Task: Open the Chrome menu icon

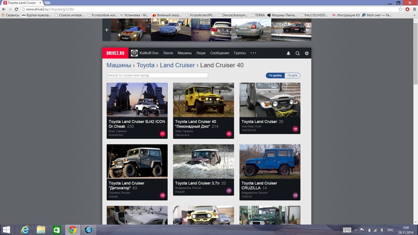Action: click(x=414, y=9)
